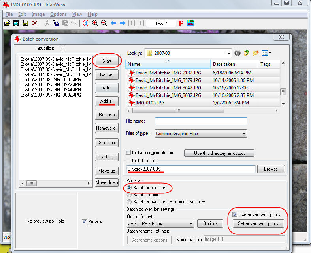Click the Load TXT button
The height and width of the screenshot is (253, 311).
tap(107, 157)
